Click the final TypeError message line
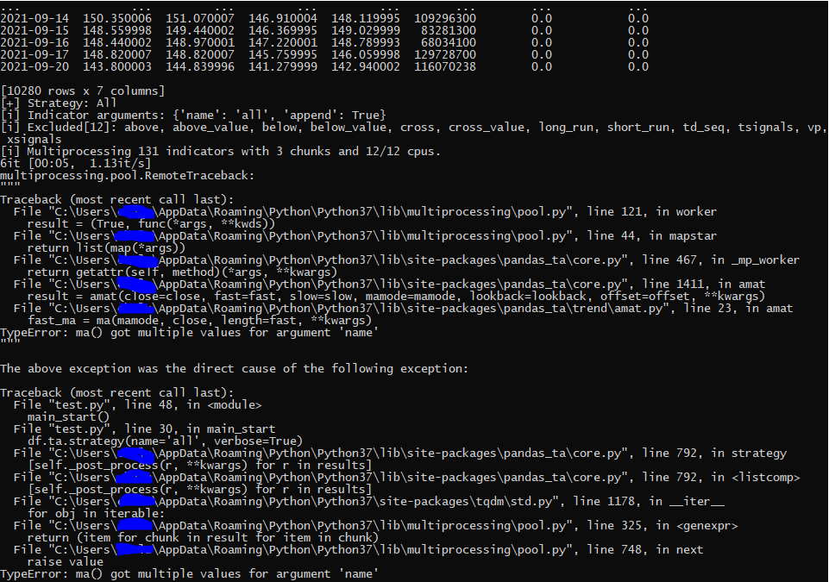Viewport: 829px width, 582px height. tap(189, 574)
